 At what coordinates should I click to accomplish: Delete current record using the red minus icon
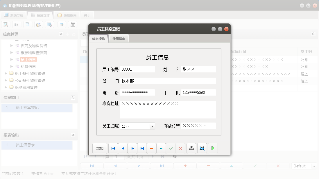pos(151,148)
